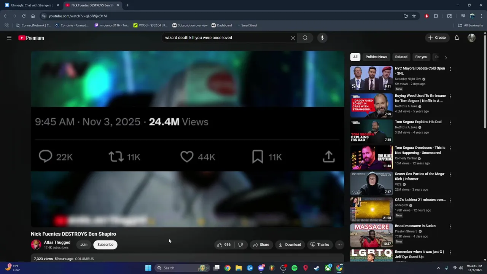
Task: Close the Nick Fuentes DESTROYS tab
Action: click(118, 5)
